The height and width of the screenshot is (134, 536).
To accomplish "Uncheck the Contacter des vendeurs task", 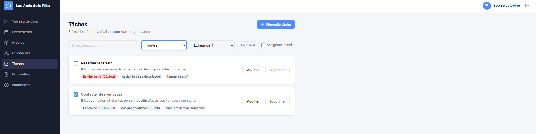I will click(76, 95).
